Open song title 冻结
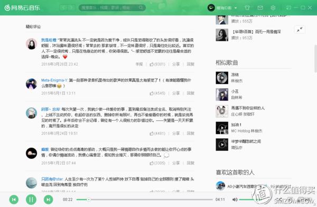Screen dimensions: 317x207 pyautogui.click(x=235, y=75)
